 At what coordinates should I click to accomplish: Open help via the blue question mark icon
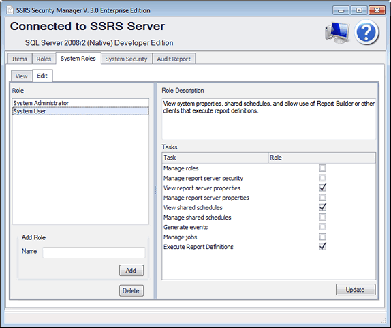366,32
